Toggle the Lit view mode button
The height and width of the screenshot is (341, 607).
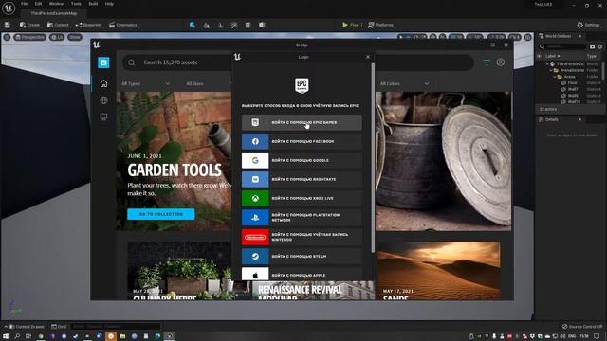(x=57, y=37)
